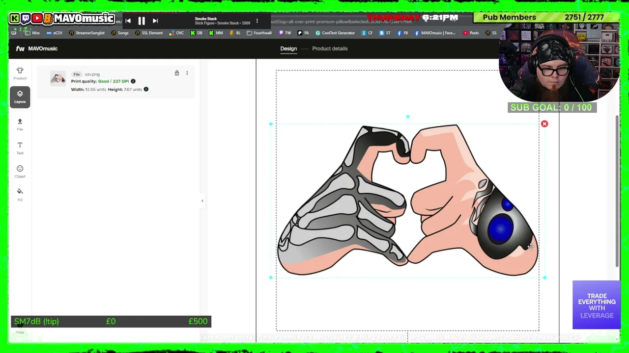Click the bottom-right resize handle of design
Viewport: 629px width, 353px height.
tap(544, 277)
